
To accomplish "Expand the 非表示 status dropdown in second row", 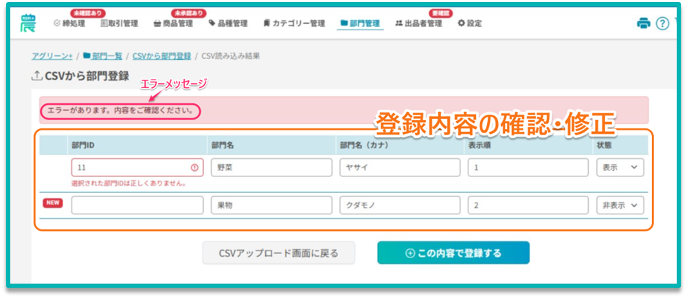I will 620,205.
